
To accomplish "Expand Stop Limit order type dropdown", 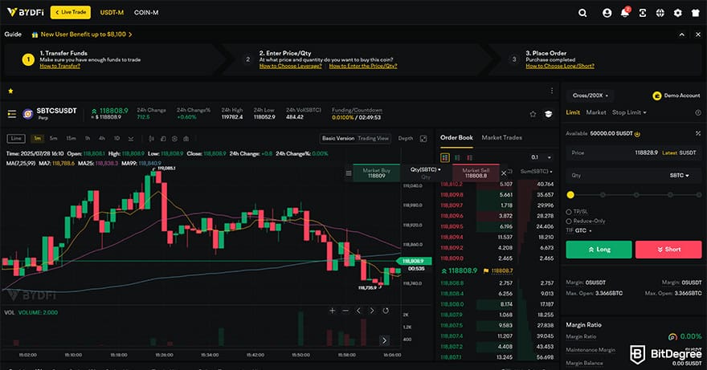I will pos(629,112).
